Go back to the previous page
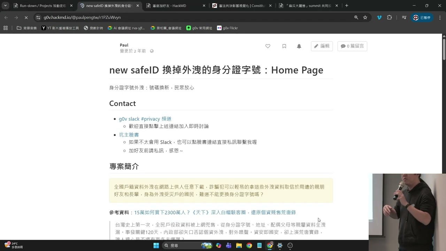 pos(6,17)
